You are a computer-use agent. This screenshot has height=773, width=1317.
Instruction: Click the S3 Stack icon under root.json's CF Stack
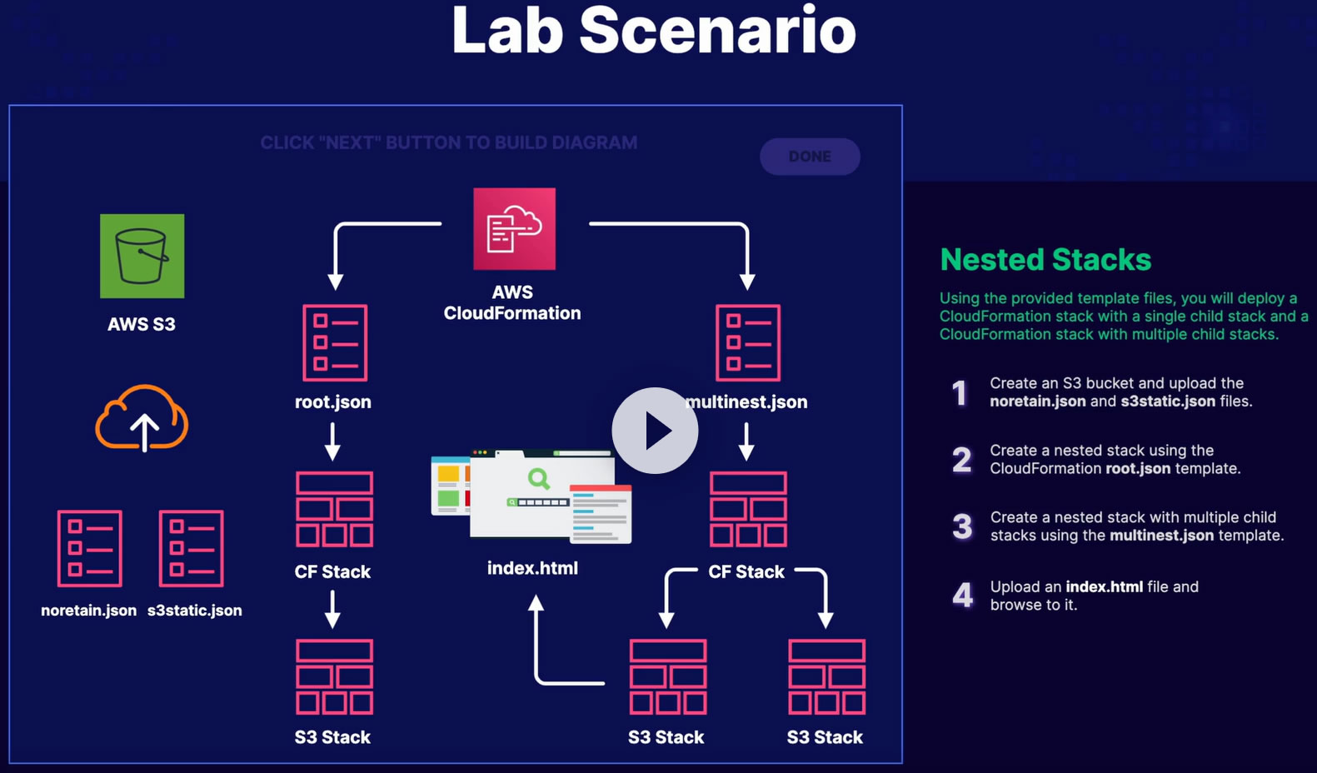click(x=335, y=676)
